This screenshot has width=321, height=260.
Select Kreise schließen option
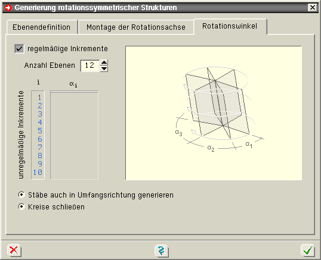(x=21, y=206)
